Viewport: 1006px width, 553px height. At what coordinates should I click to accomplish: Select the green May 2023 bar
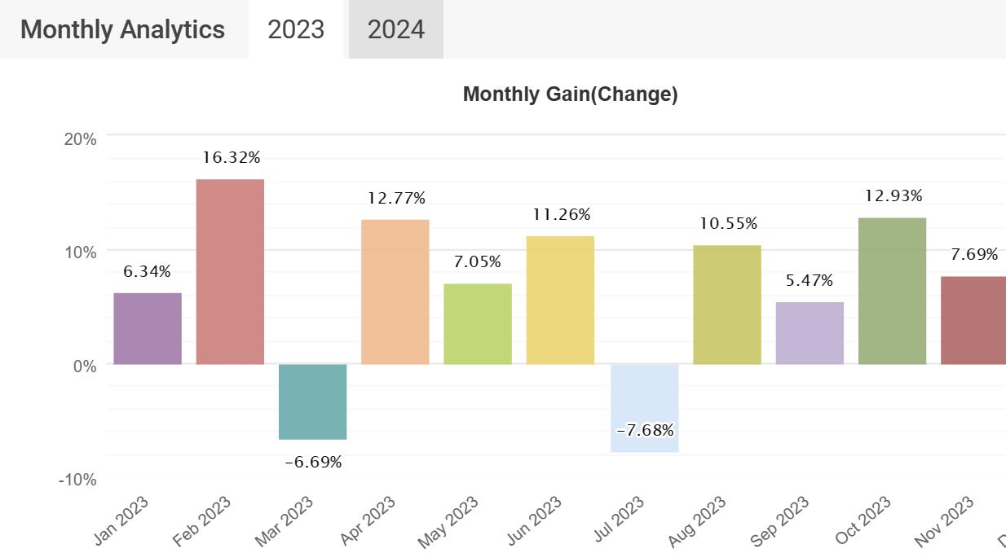[x=478, y=323]
